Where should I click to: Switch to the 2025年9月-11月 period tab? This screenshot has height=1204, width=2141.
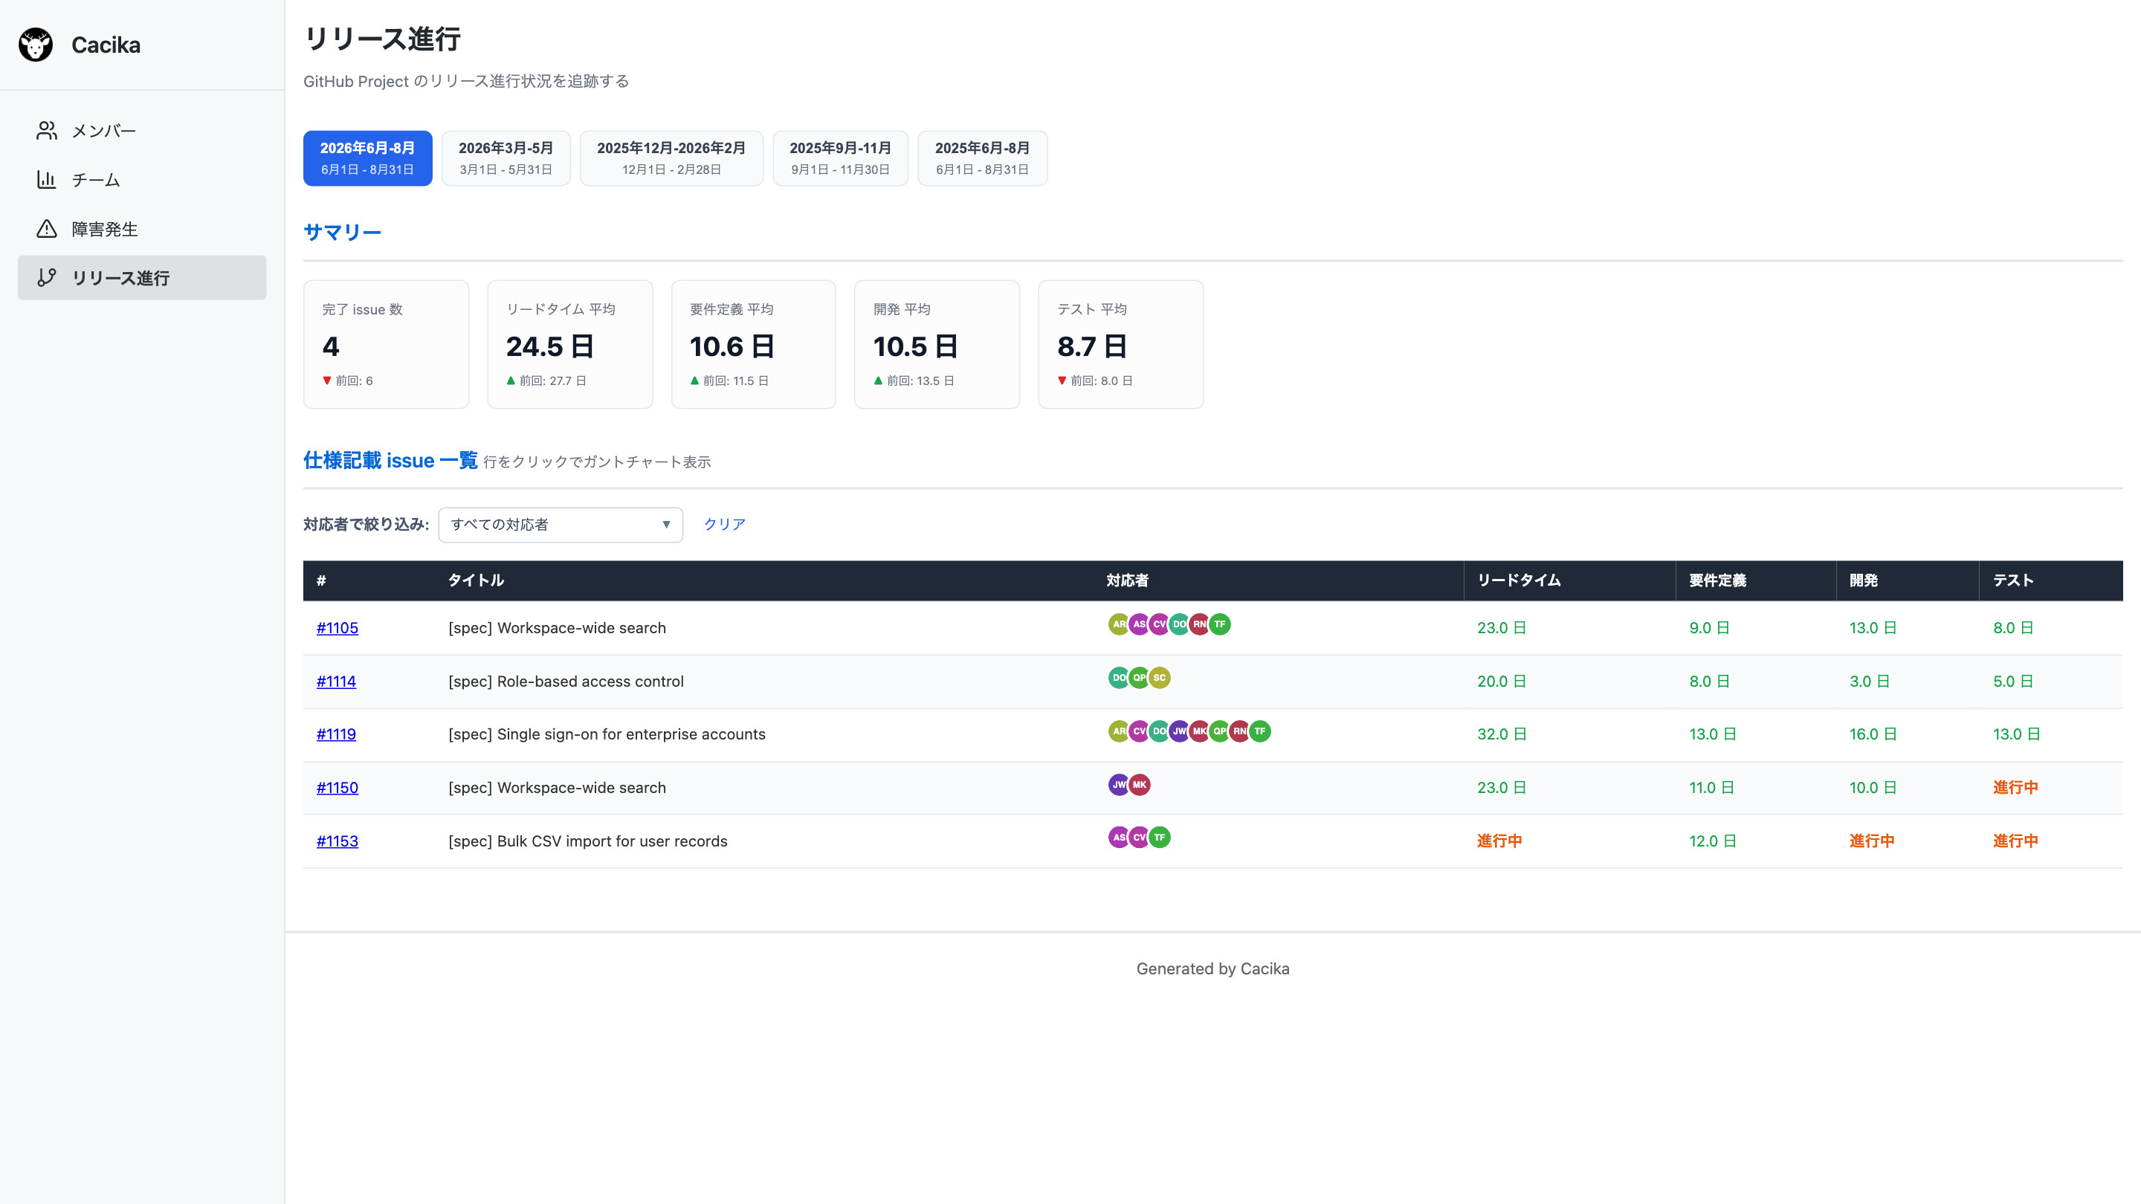tap(840, 158)
